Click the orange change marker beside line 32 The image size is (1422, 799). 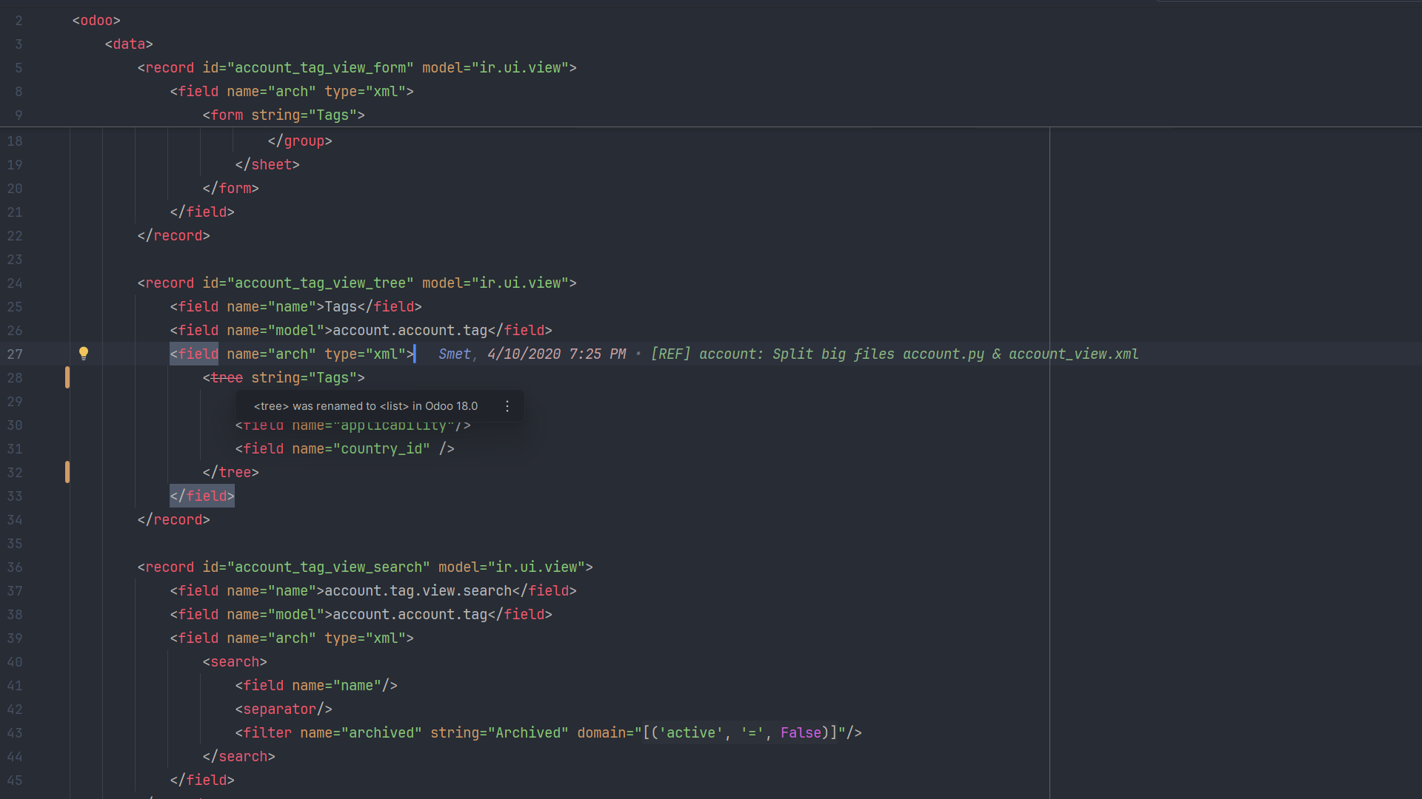click(67, 472)
